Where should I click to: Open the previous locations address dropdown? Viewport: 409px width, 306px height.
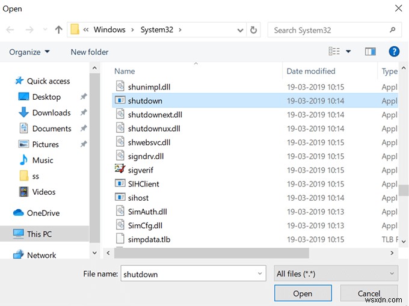click(x=240, y=30)
